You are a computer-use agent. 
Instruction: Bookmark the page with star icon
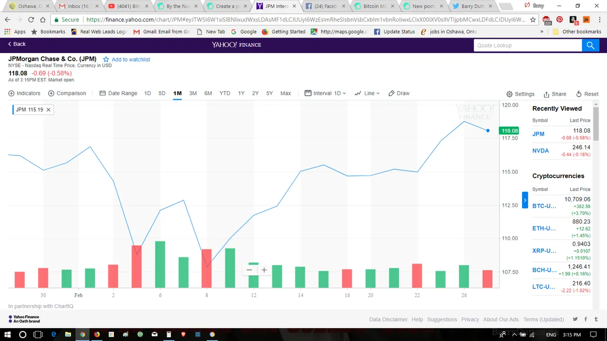[533, 20]
